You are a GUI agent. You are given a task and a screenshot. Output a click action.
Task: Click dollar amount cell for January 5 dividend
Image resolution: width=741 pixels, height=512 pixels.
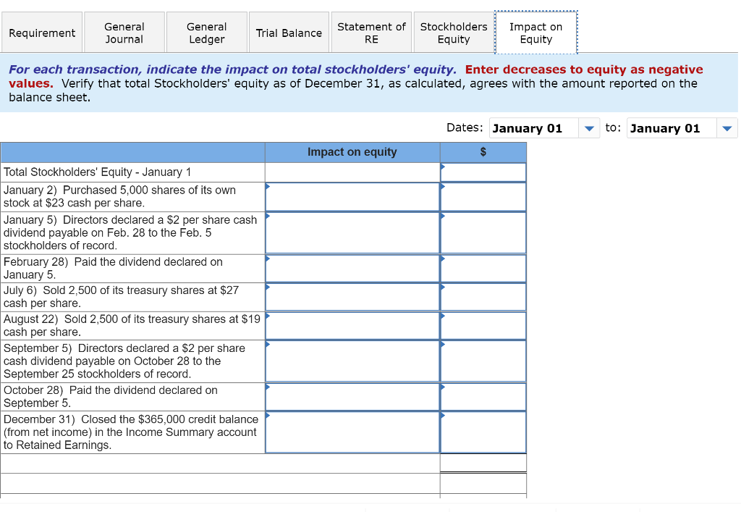click(x=483, y=232)
